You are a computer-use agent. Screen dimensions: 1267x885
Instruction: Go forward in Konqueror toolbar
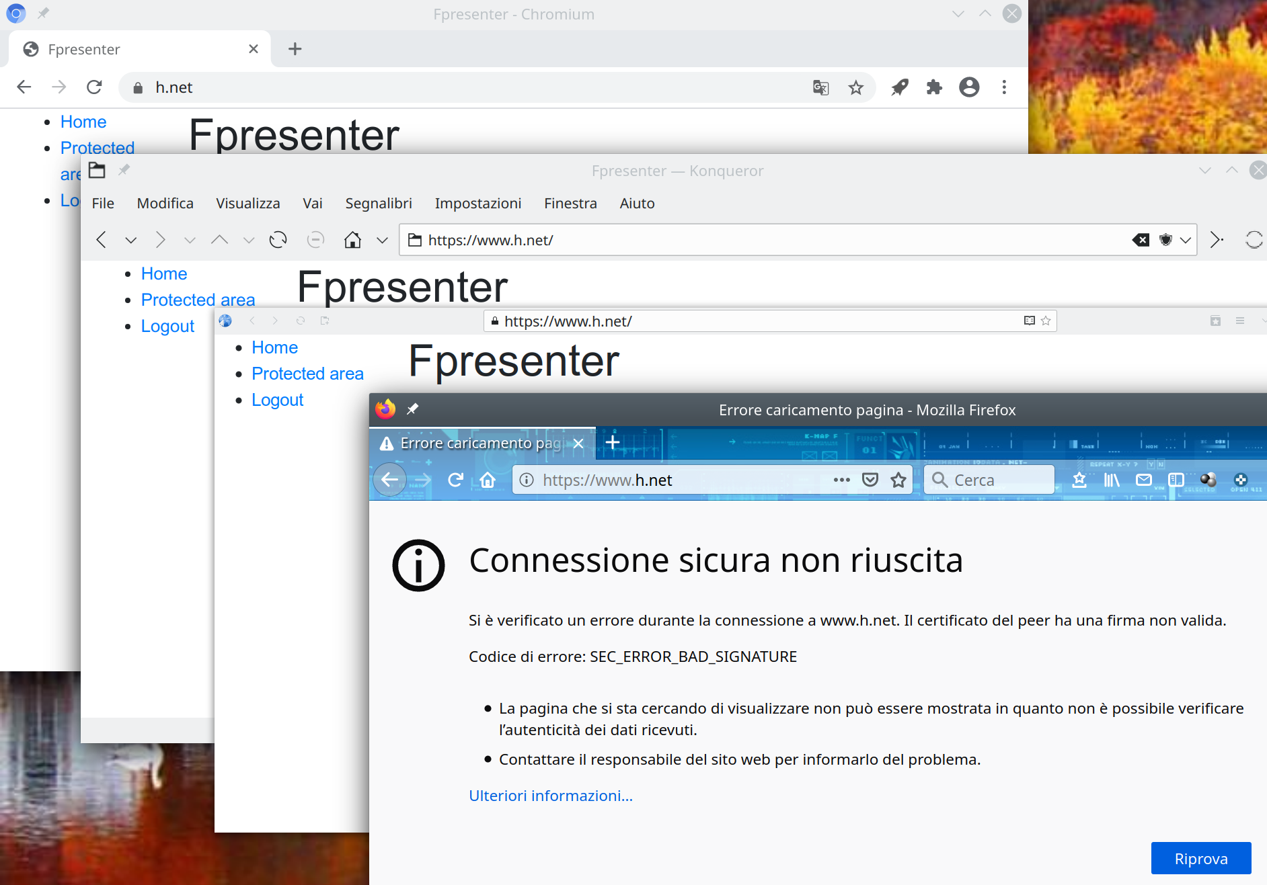point(160,240)
